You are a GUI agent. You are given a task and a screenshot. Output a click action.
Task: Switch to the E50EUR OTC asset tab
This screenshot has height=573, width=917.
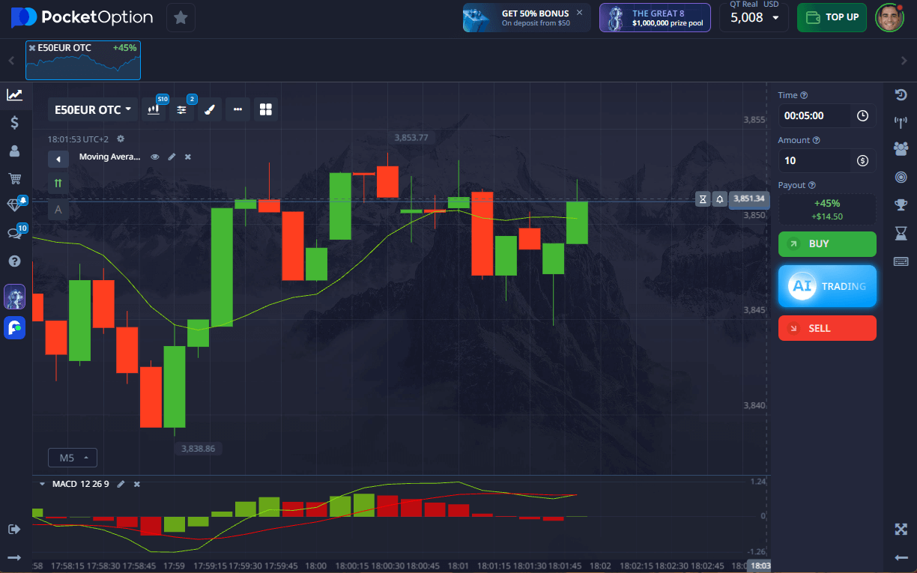[82, 60]
